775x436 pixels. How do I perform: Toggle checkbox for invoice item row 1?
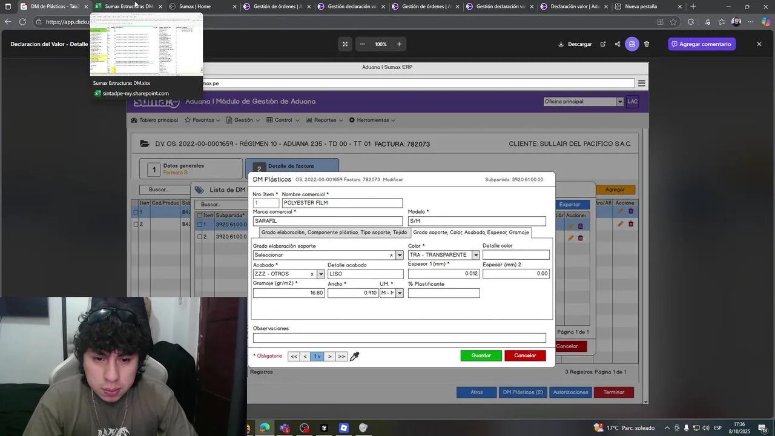click(x=136, y=212)
